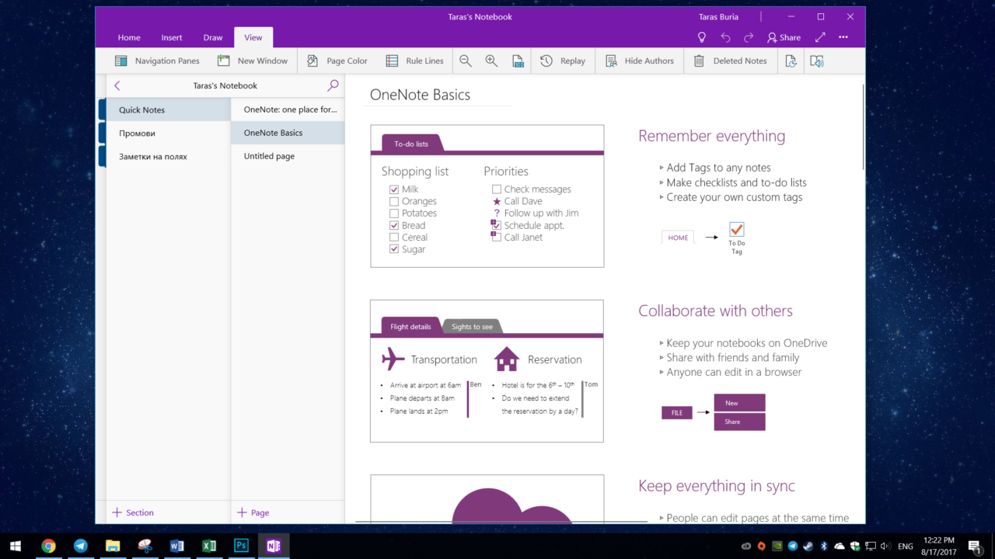Select the OneNote Basics page
995x559 pixels.
point(288,133)
